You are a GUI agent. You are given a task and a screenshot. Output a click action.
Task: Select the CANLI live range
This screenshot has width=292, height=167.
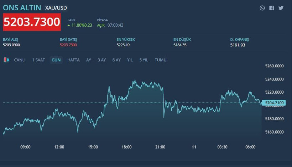(x=20, y=60)
